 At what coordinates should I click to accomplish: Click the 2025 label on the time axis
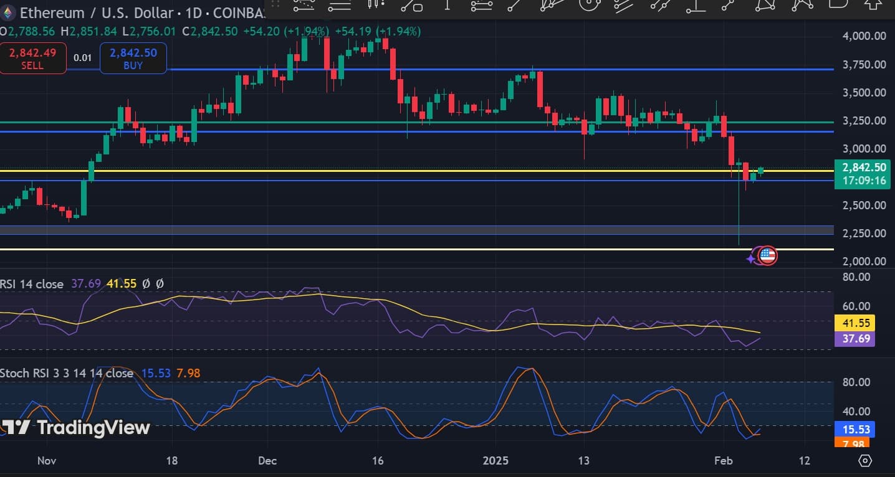tap(496, 461)
